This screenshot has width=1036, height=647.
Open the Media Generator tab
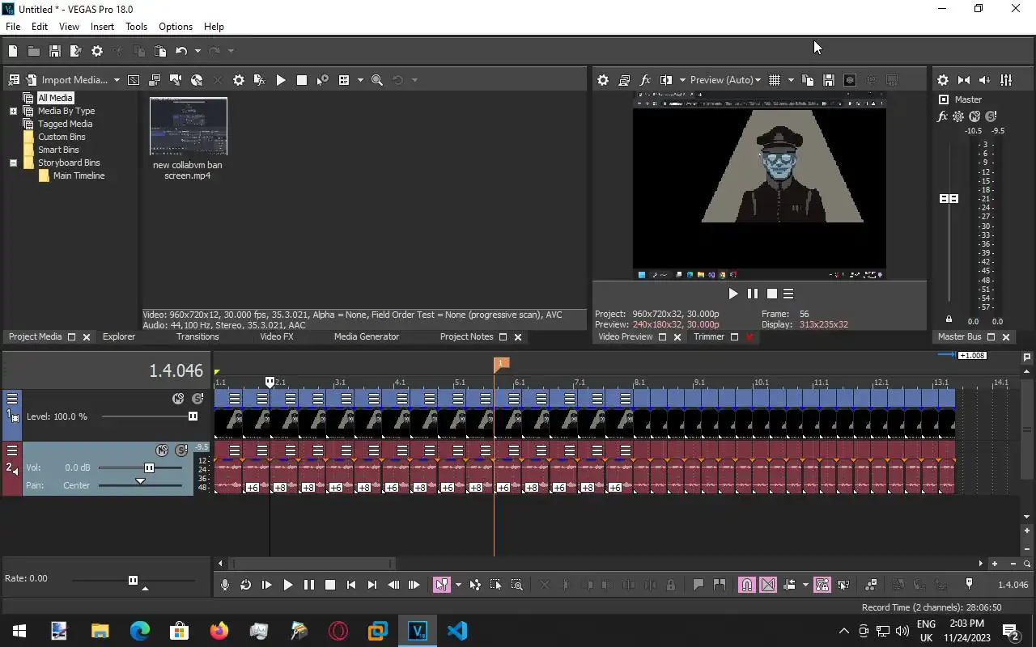coord(367,336)
